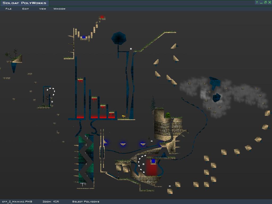Viewport: 272px width, 204px height.
Task: Select the blue square inside the red zone
Action: [x=153, y=161]
